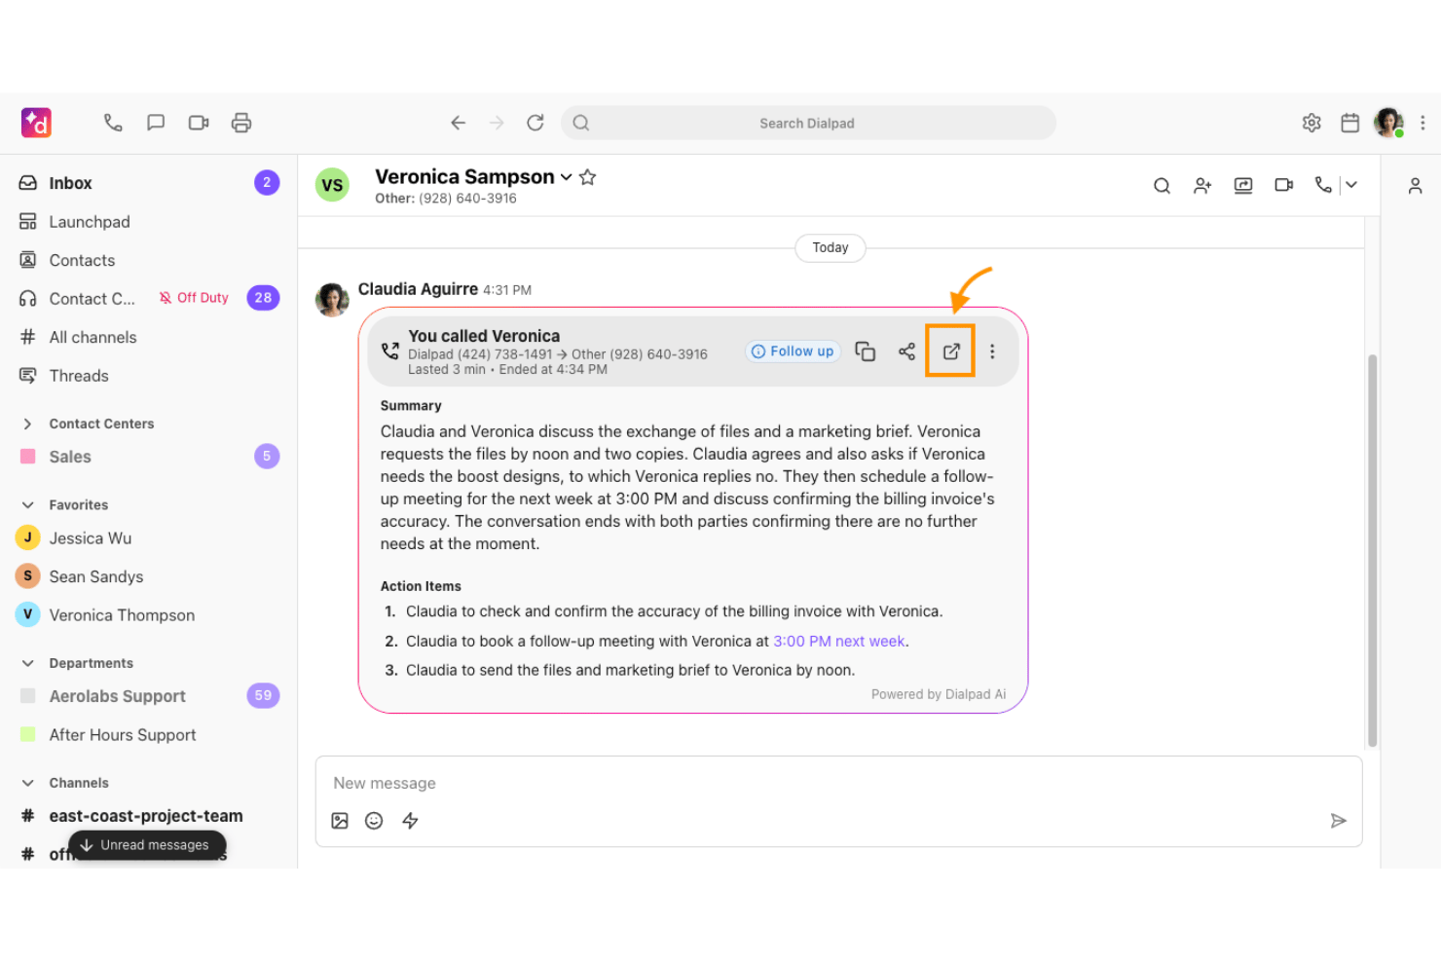Go forward with the right arrow
The image size is (1441, 961).
(x=497, y=123)
